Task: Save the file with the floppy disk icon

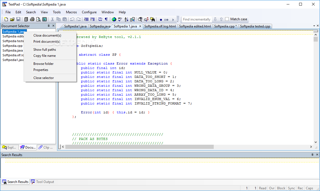Action: (x=18, y=19)
